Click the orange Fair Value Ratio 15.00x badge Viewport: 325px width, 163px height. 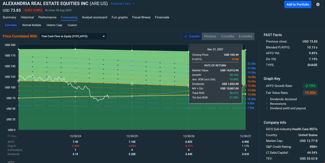point(309,93)
